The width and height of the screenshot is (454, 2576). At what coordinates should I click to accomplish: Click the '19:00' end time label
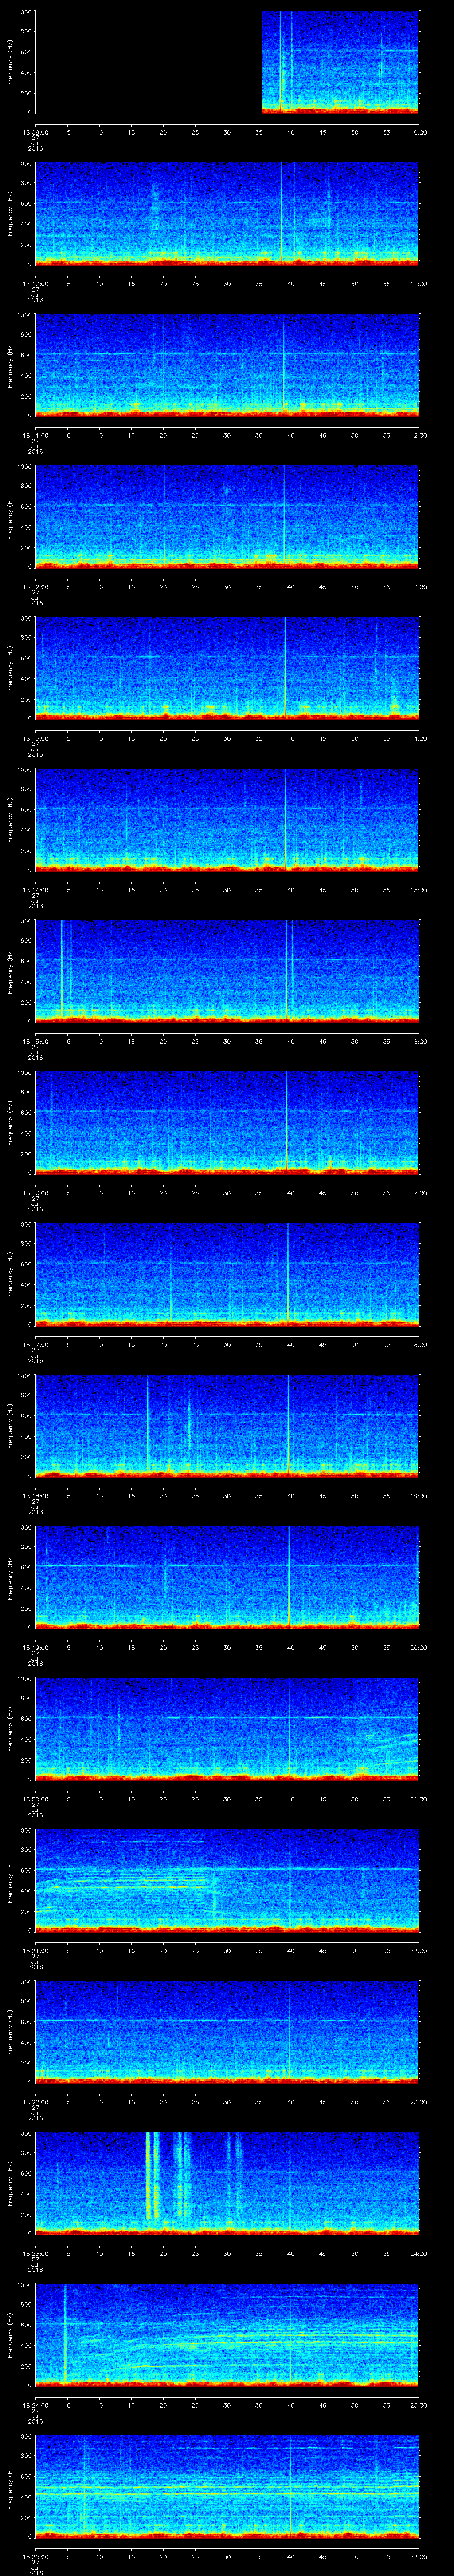tap(419, 1496)
